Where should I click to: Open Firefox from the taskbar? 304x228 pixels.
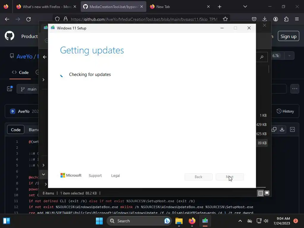[x=192, y=221]
